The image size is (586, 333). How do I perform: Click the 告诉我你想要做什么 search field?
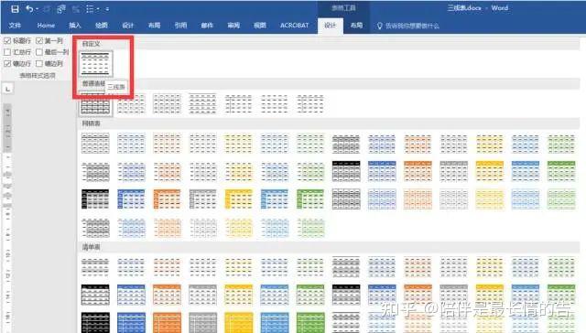pos(412,26)
